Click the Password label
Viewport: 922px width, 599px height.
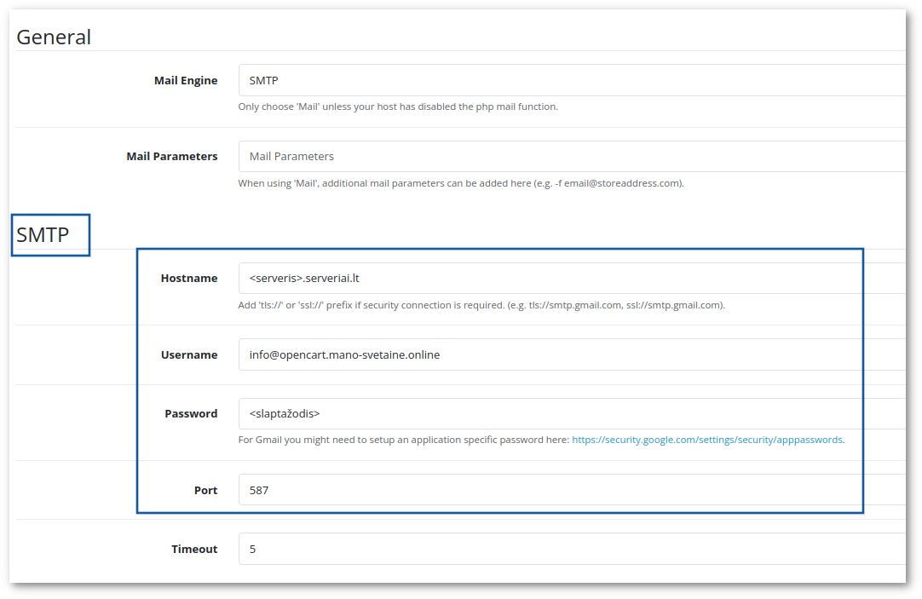coord(191,413)
